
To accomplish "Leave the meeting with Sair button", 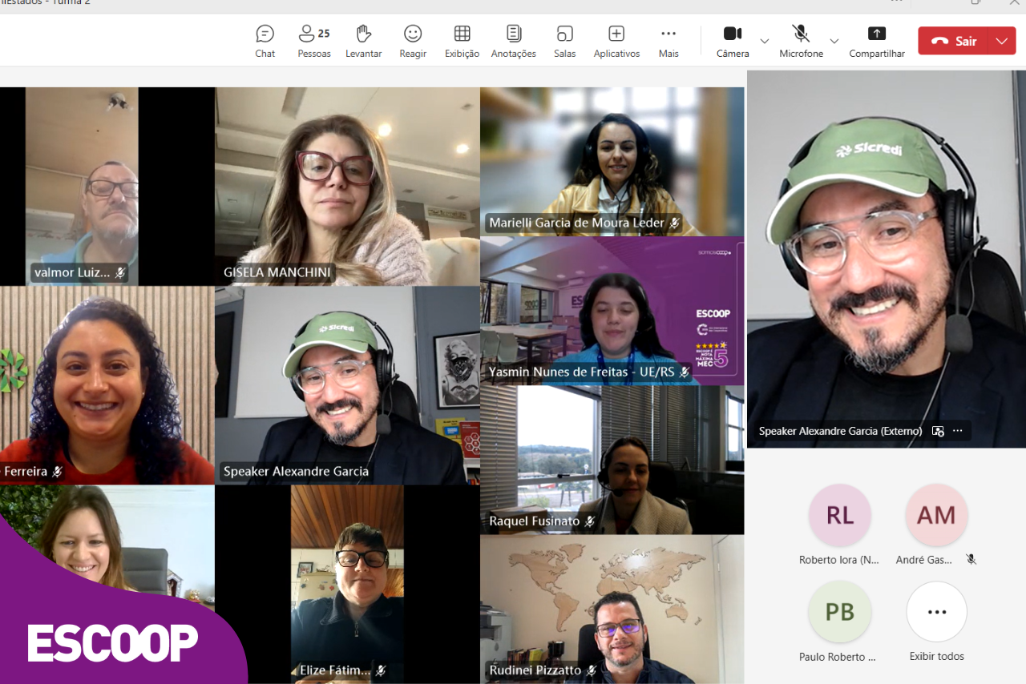I will click(x=955, y=41).
